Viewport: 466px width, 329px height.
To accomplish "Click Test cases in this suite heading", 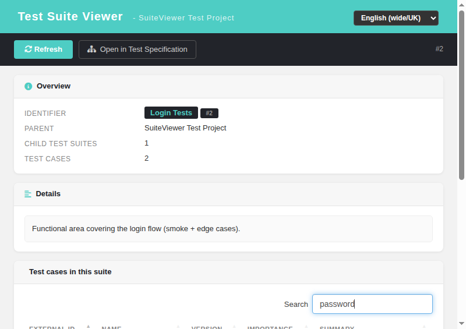I will [x=70, y=271].
